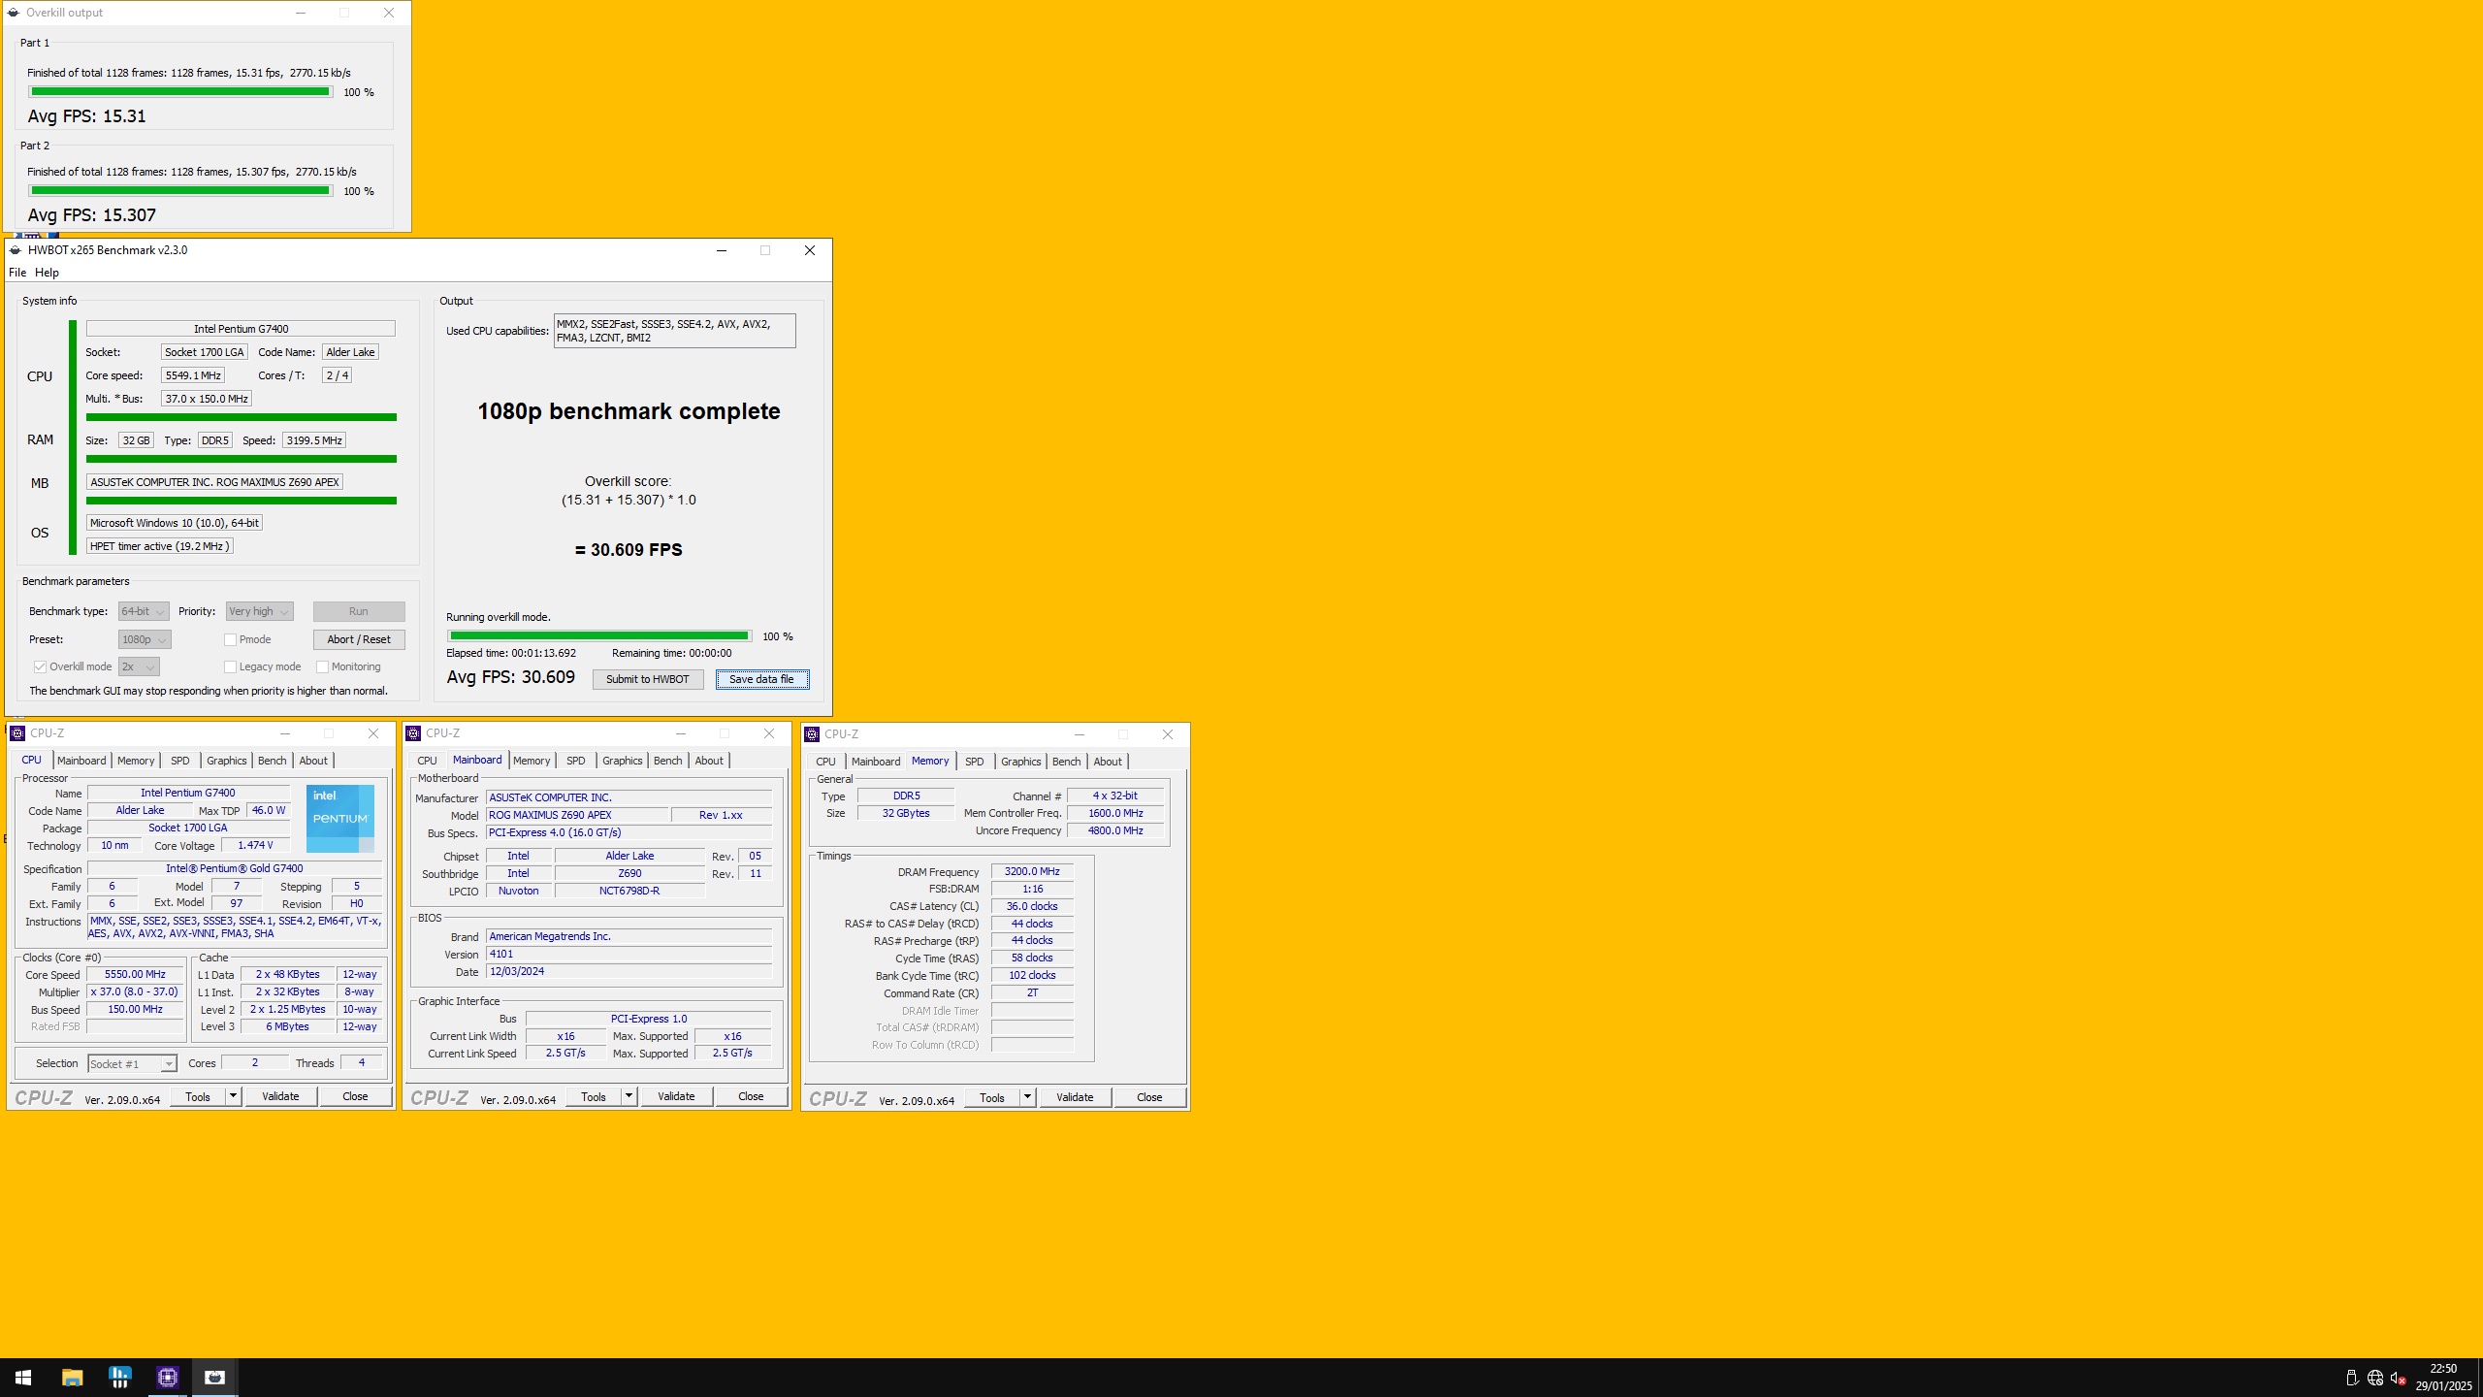Open the Priority Very high dropdown
2483x1397 pixels.
coord(259,611)
